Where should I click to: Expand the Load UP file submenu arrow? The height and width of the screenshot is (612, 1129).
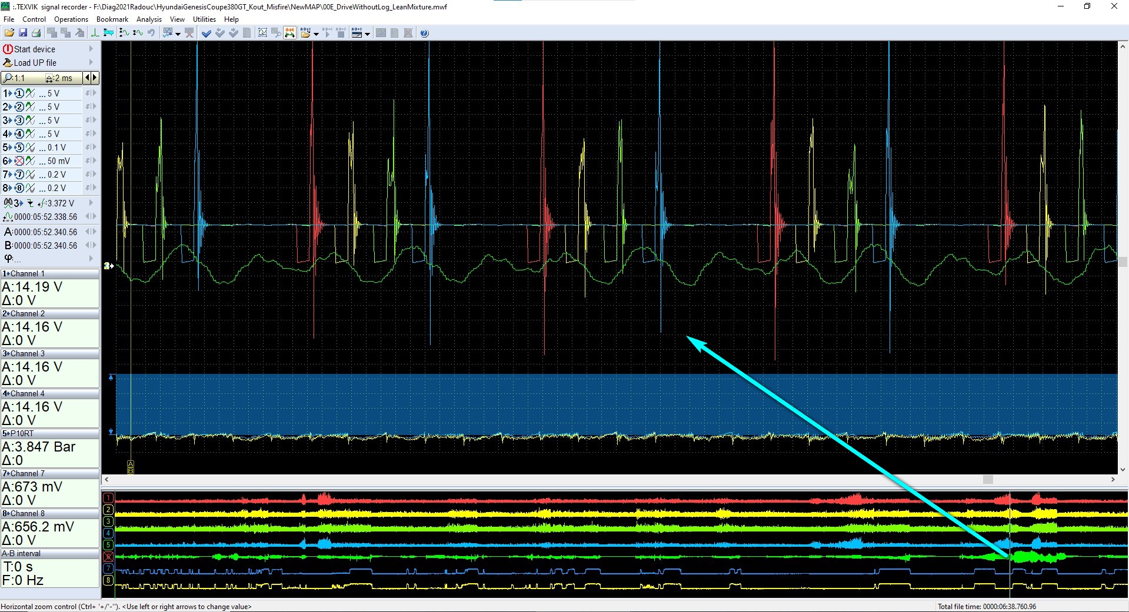[x=91, y=62]
